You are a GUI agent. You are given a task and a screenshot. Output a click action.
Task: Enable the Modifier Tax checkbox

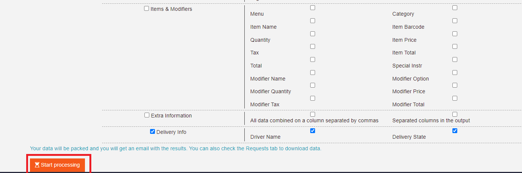312,98
